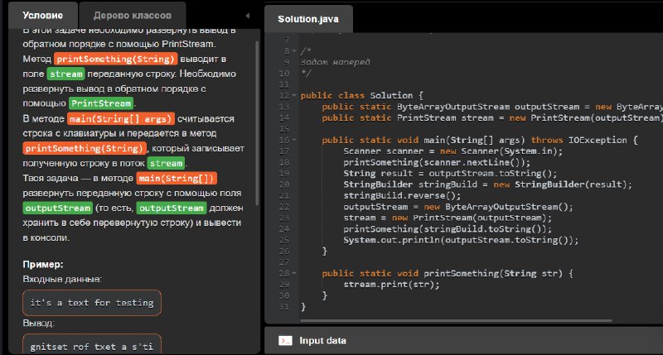Click 'stream = new PrintStream(outputStream);' line

(x=448, y=218)
